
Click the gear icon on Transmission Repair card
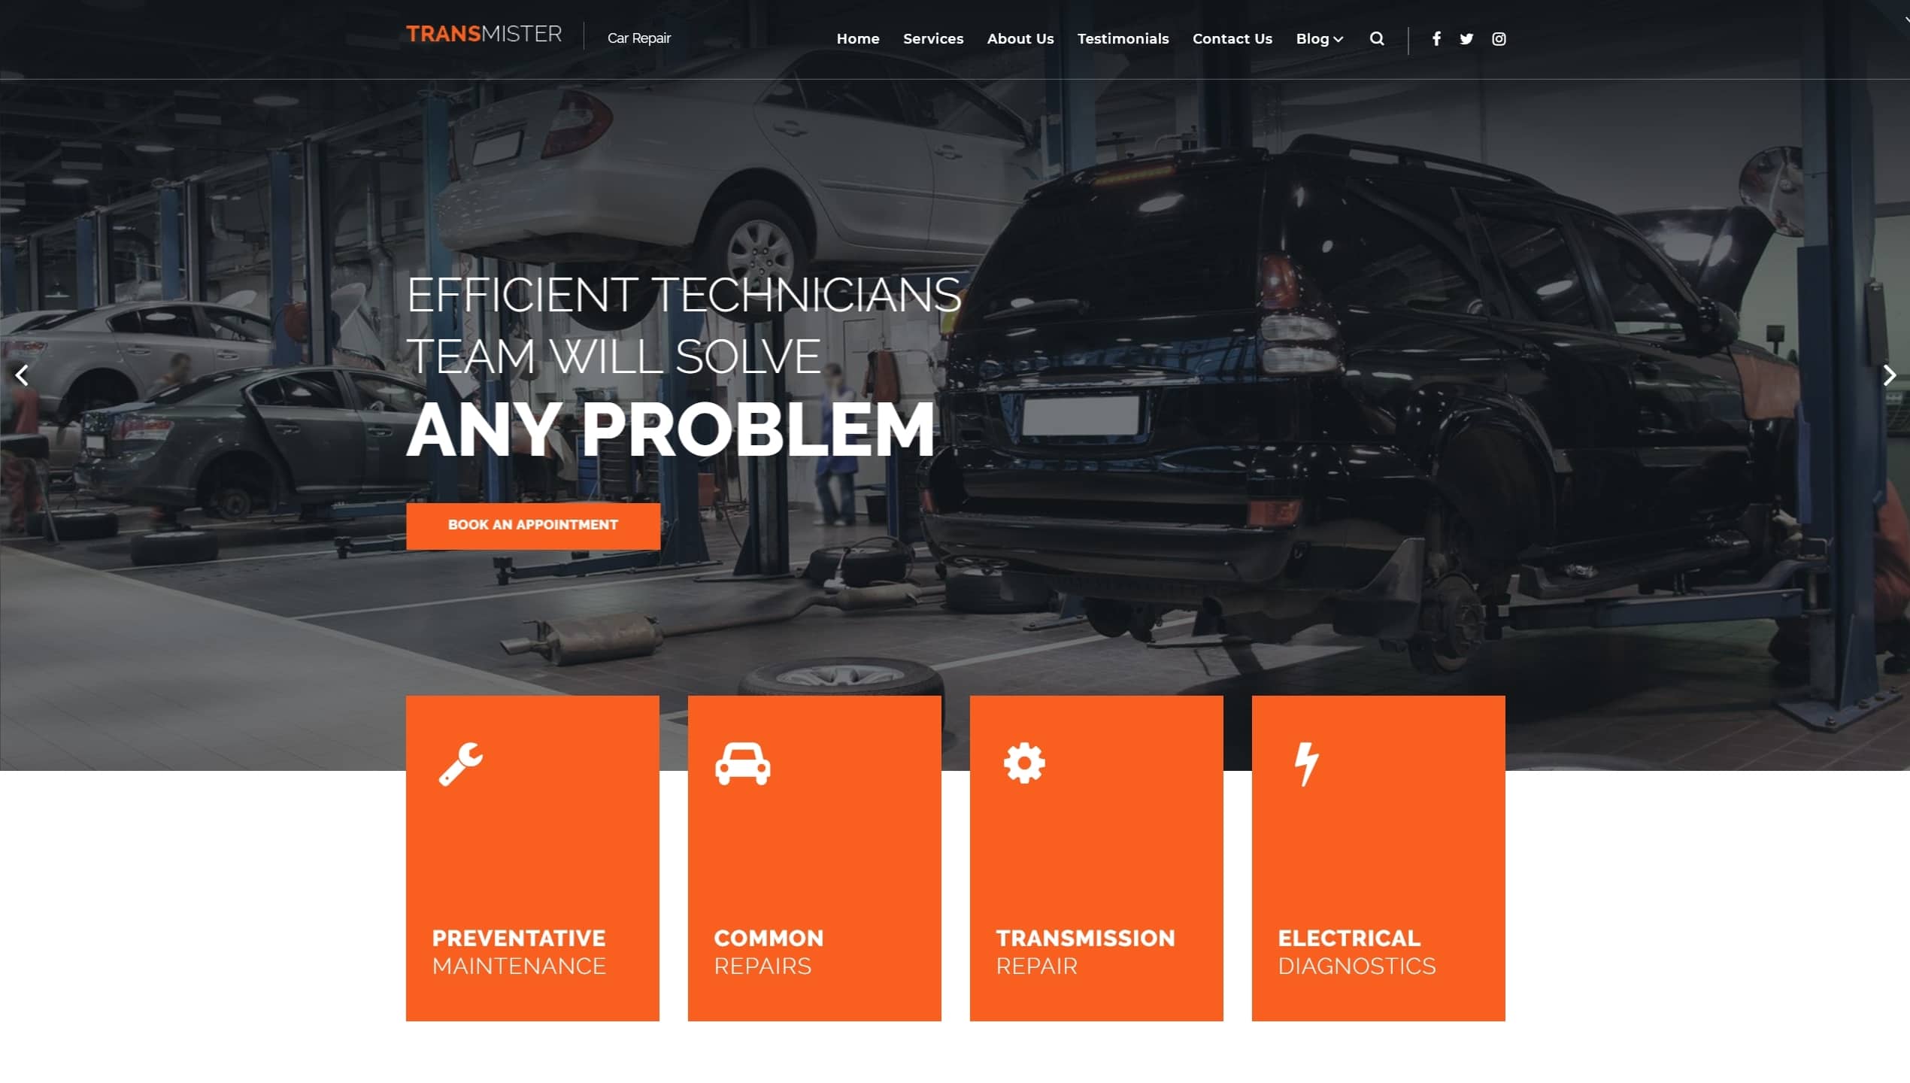[1023, 761]
